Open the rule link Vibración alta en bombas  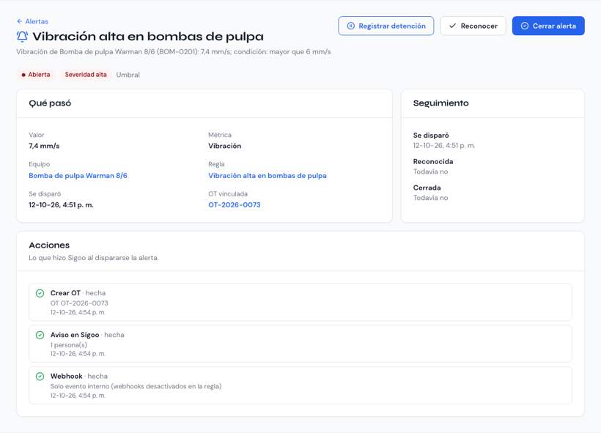[x=268, y=176]
